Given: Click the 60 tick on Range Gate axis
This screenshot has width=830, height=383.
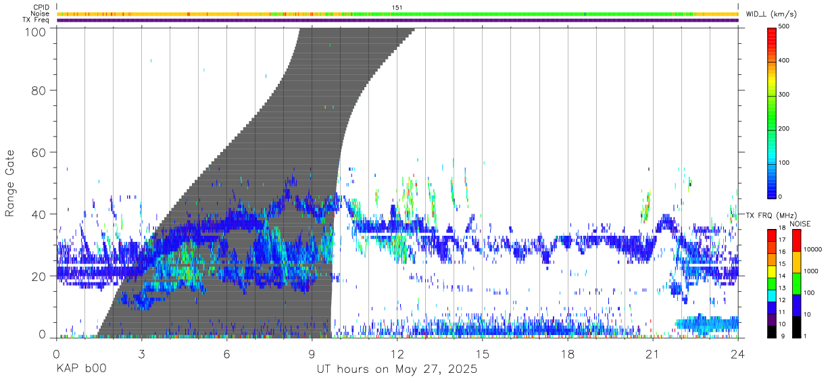Looking at the screenshot, I should point(38,153).
